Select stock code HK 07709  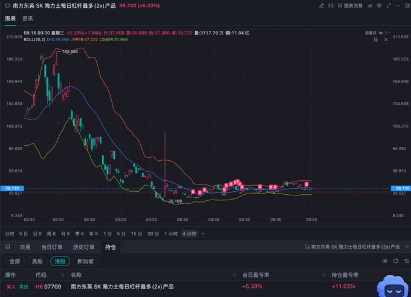[48, 287]
